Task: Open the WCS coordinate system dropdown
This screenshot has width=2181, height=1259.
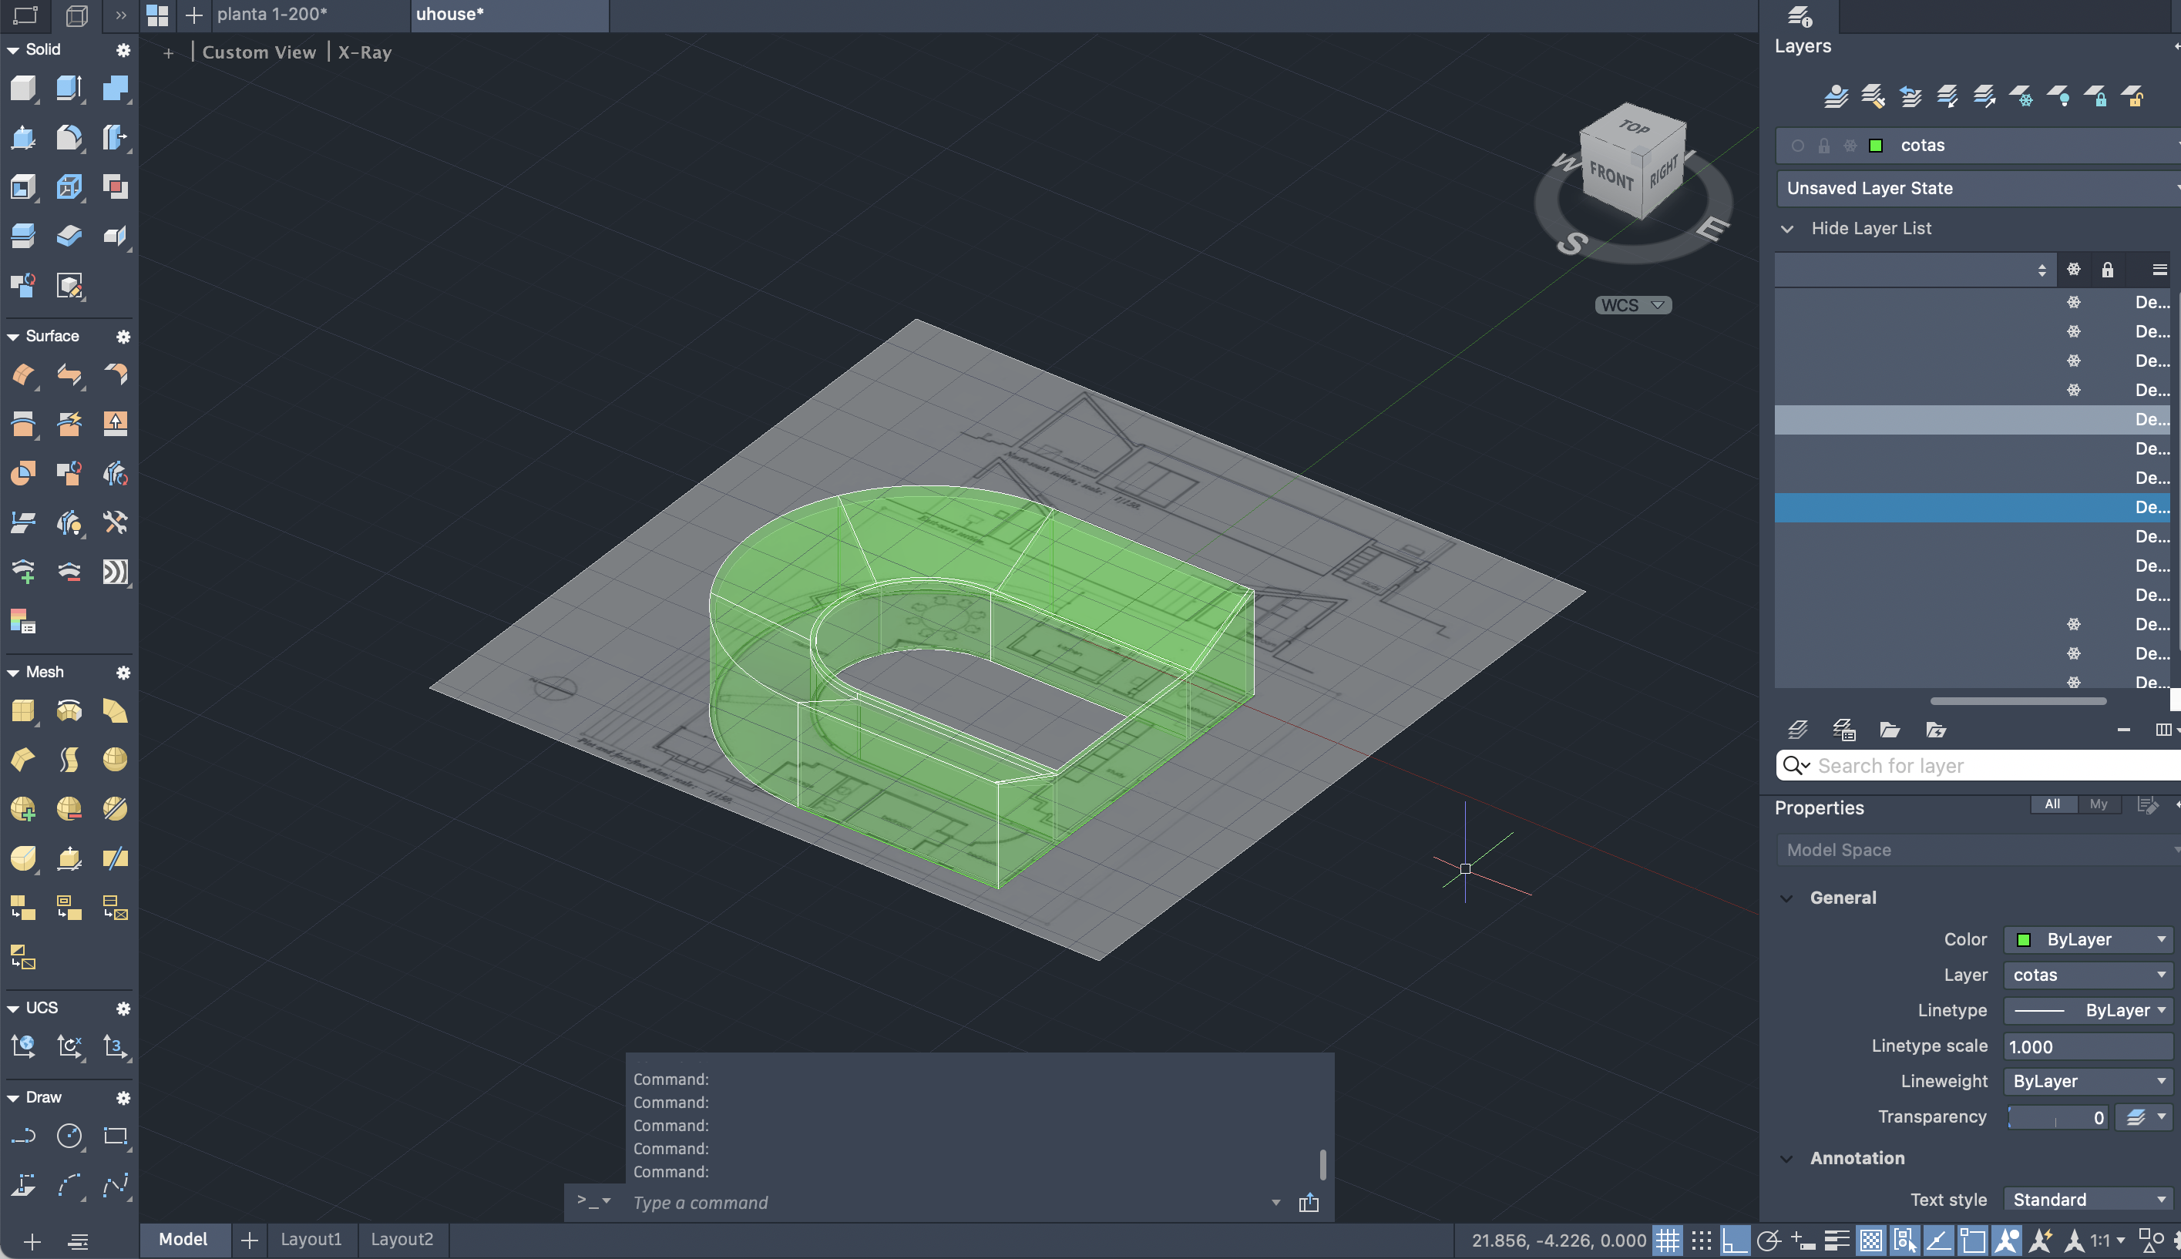Action: click(1633, 305)
